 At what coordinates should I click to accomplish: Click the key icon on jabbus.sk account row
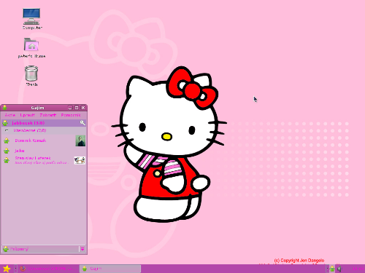[x=82, y=123]
